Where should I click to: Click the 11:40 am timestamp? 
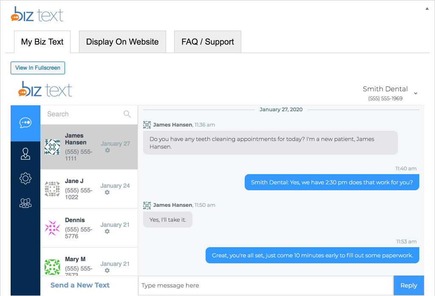(406, 169)
